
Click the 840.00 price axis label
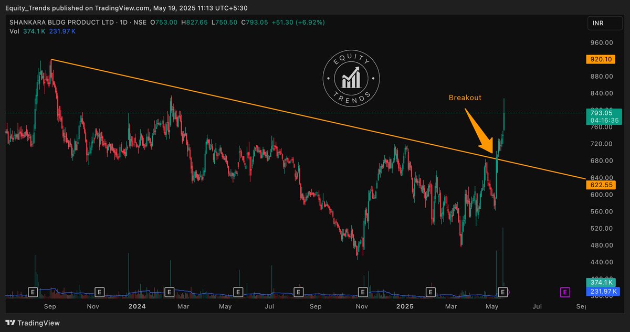(x=602, y=93)
